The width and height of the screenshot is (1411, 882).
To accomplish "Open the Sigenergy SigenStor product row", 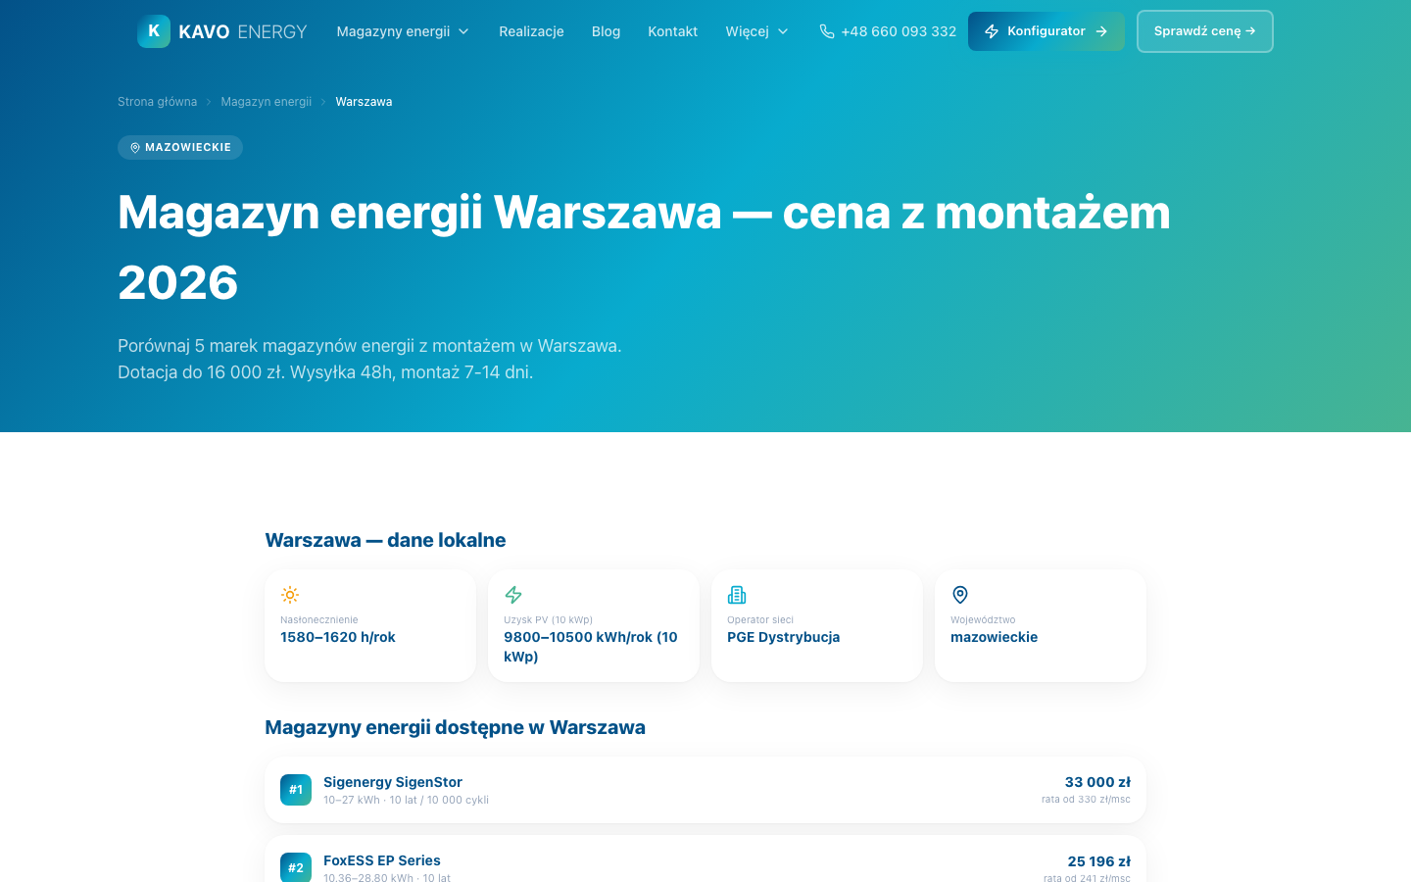I will (705, 790).
